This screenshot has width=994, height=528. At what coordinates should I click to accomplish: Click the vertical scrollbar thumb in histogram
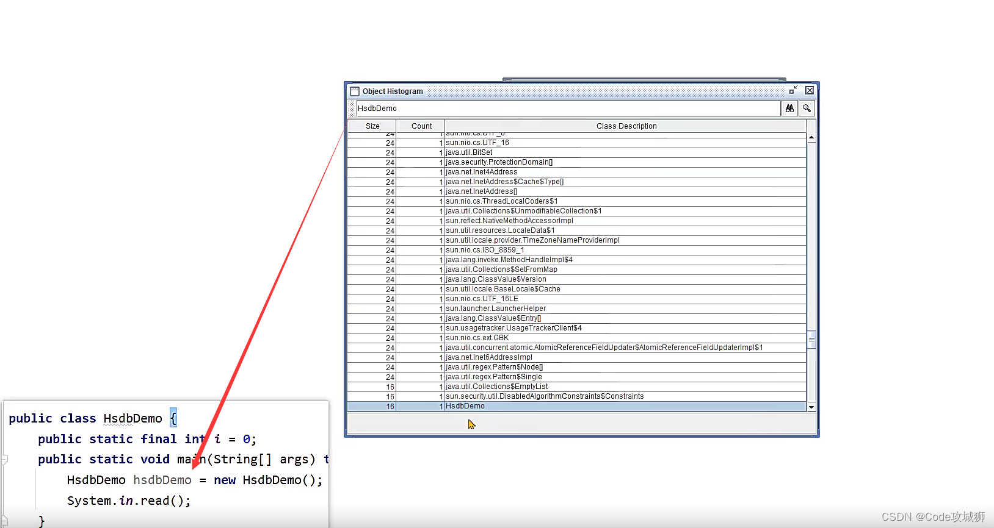pos(811,340)
